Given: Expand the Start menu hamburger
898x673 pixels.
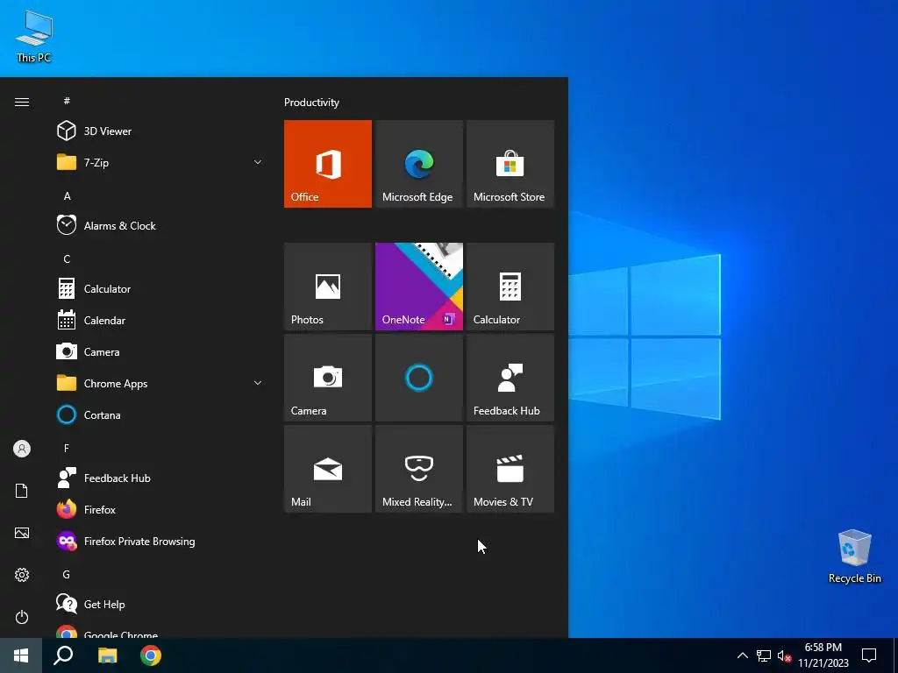Looking at the screenshot, I should point(22,102).
